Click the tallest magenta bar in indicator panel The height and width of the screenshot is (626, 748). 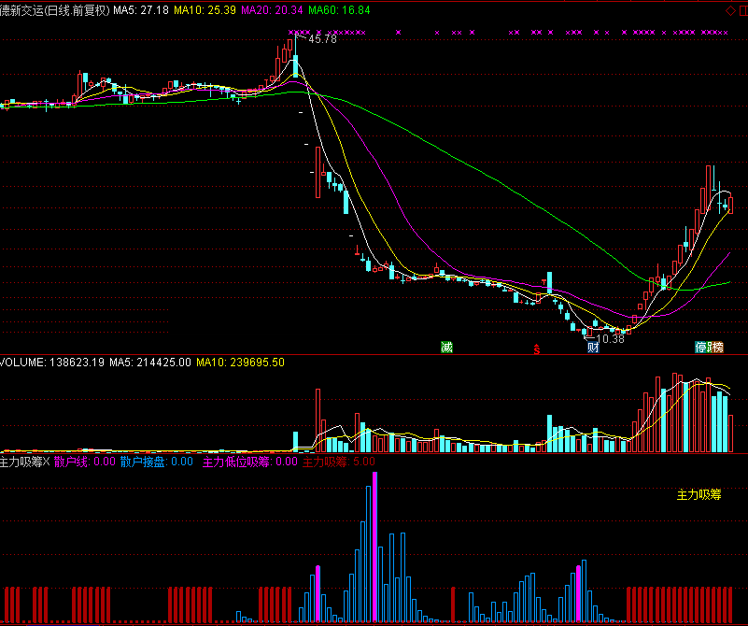coord(374,547)
